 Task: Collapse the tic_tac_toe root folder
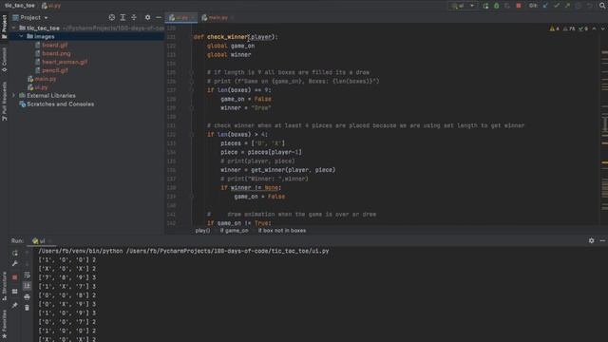(14, 28)
